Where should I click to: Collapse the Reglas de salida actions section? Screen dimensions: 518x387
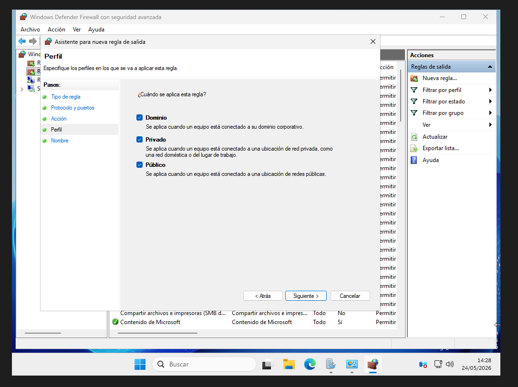pyautogui.click(x=490, y=67)
